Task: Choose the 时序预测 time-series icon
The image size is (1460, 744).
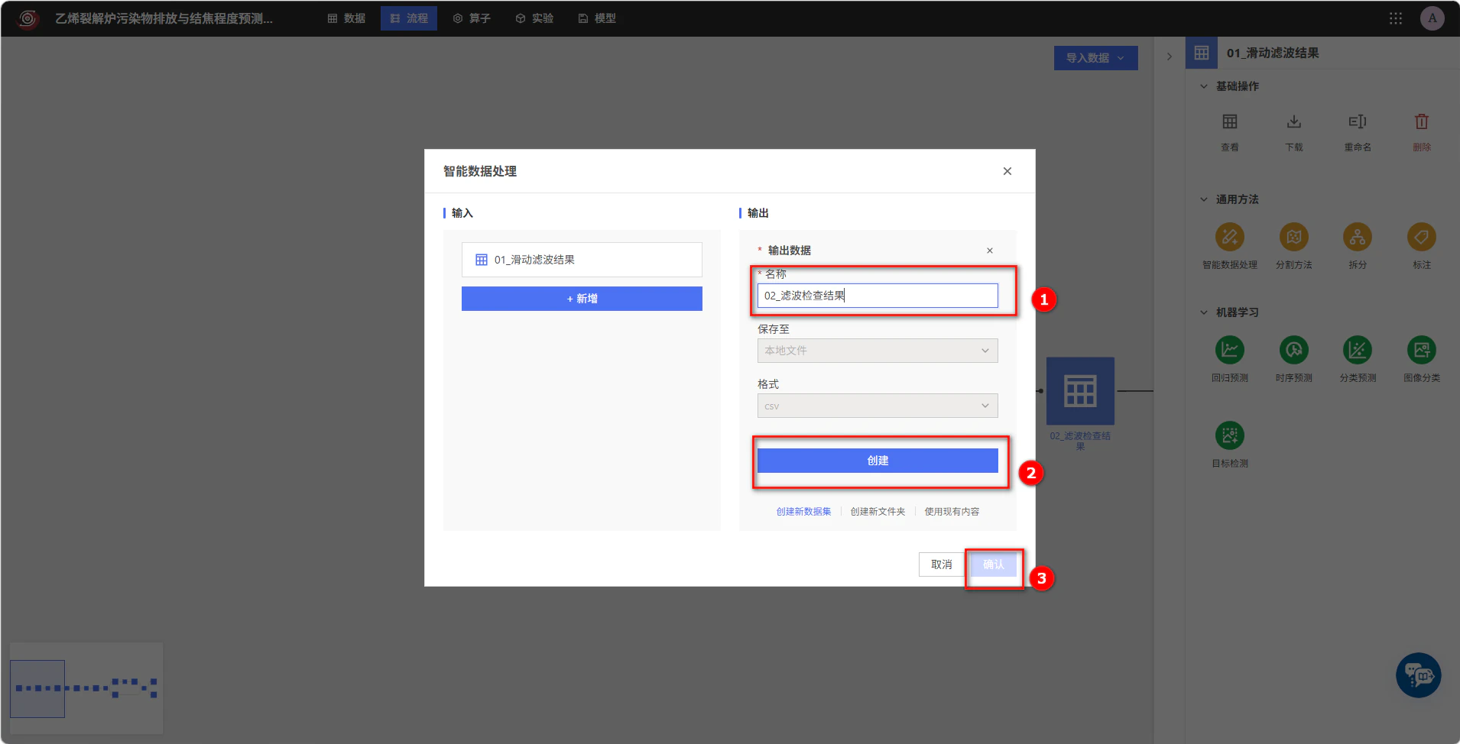Action: point(1293,351)
